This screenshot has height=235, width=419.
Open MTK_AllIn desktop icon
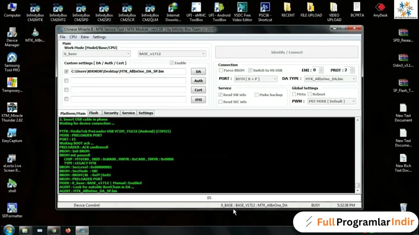35,35
